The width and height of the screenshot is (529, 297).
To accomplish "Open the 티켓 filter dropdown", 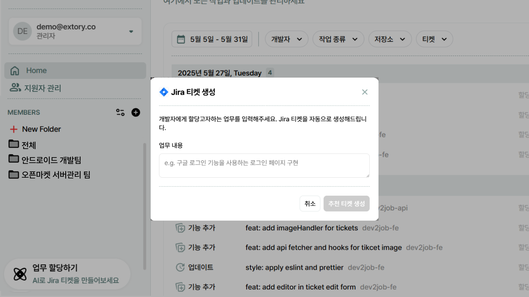I will coord(434,39).
